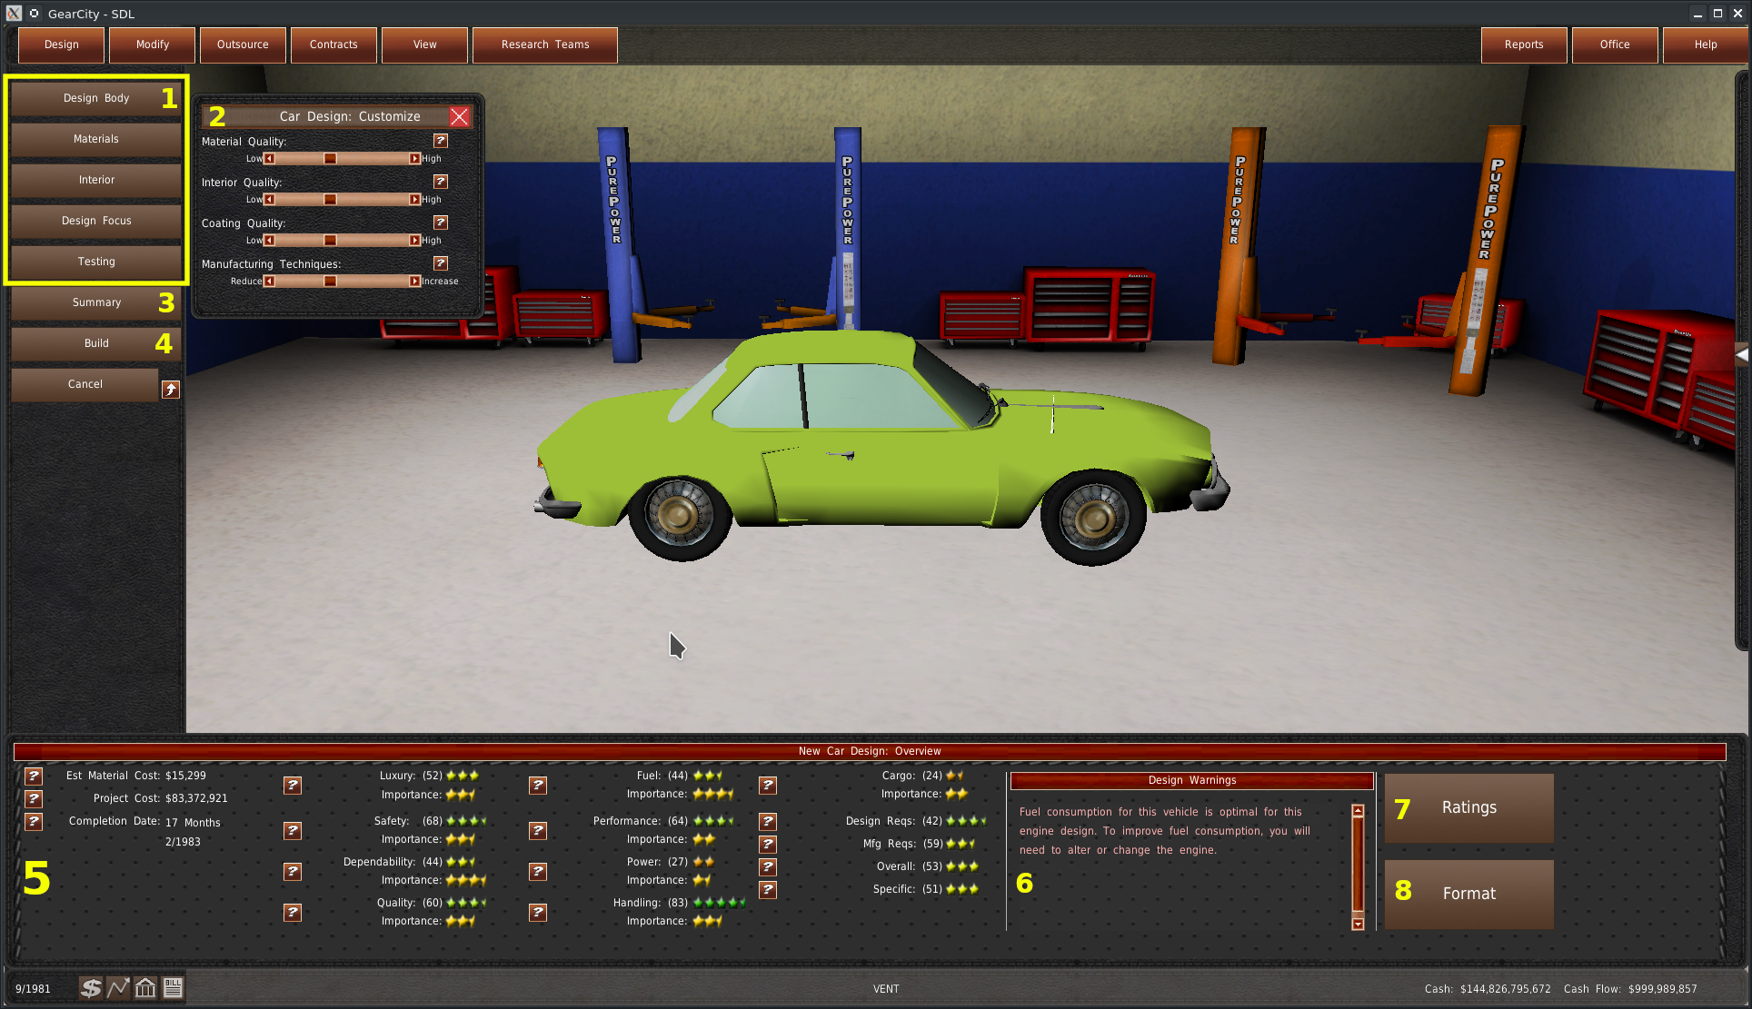Decrease Coating Quality with the Low arrow

(269, 241)
